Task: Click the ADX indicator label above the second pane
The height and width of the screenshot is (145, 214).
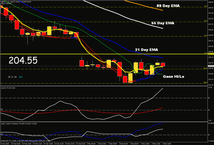Action: [8, 88]
